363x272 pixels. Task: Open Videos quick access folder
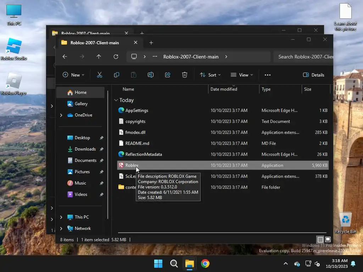coord(80,194)
